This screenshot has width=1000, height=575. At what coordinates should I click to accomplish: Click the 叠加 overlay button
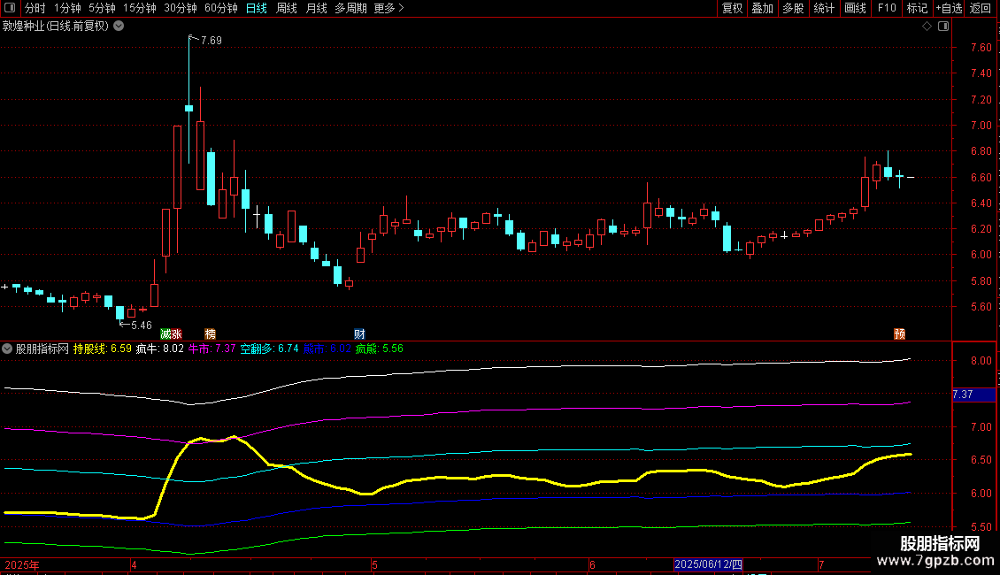pos(763,8)
